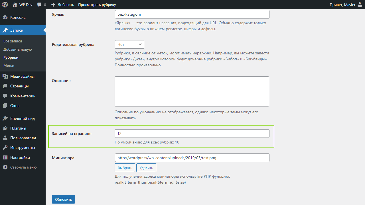Open Медиафайлы in the sidebar
The image size is (365, 205).
coord(23,76)
